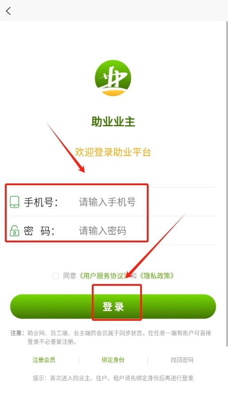228x397 pixels.
Task: Click the phone icon beside 手机号
Action: tap(15, 202)
